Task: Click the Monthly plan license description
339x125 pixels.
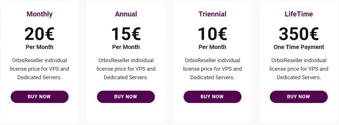Action: click(40, 69)
